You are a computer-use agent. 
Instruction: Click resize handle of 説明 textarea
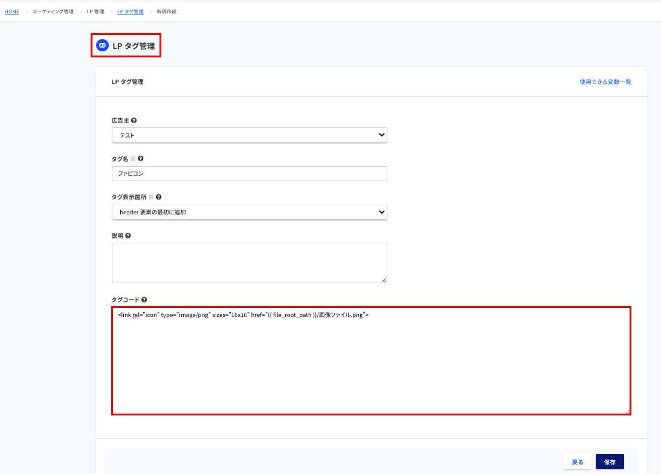(x=384, y=280)
